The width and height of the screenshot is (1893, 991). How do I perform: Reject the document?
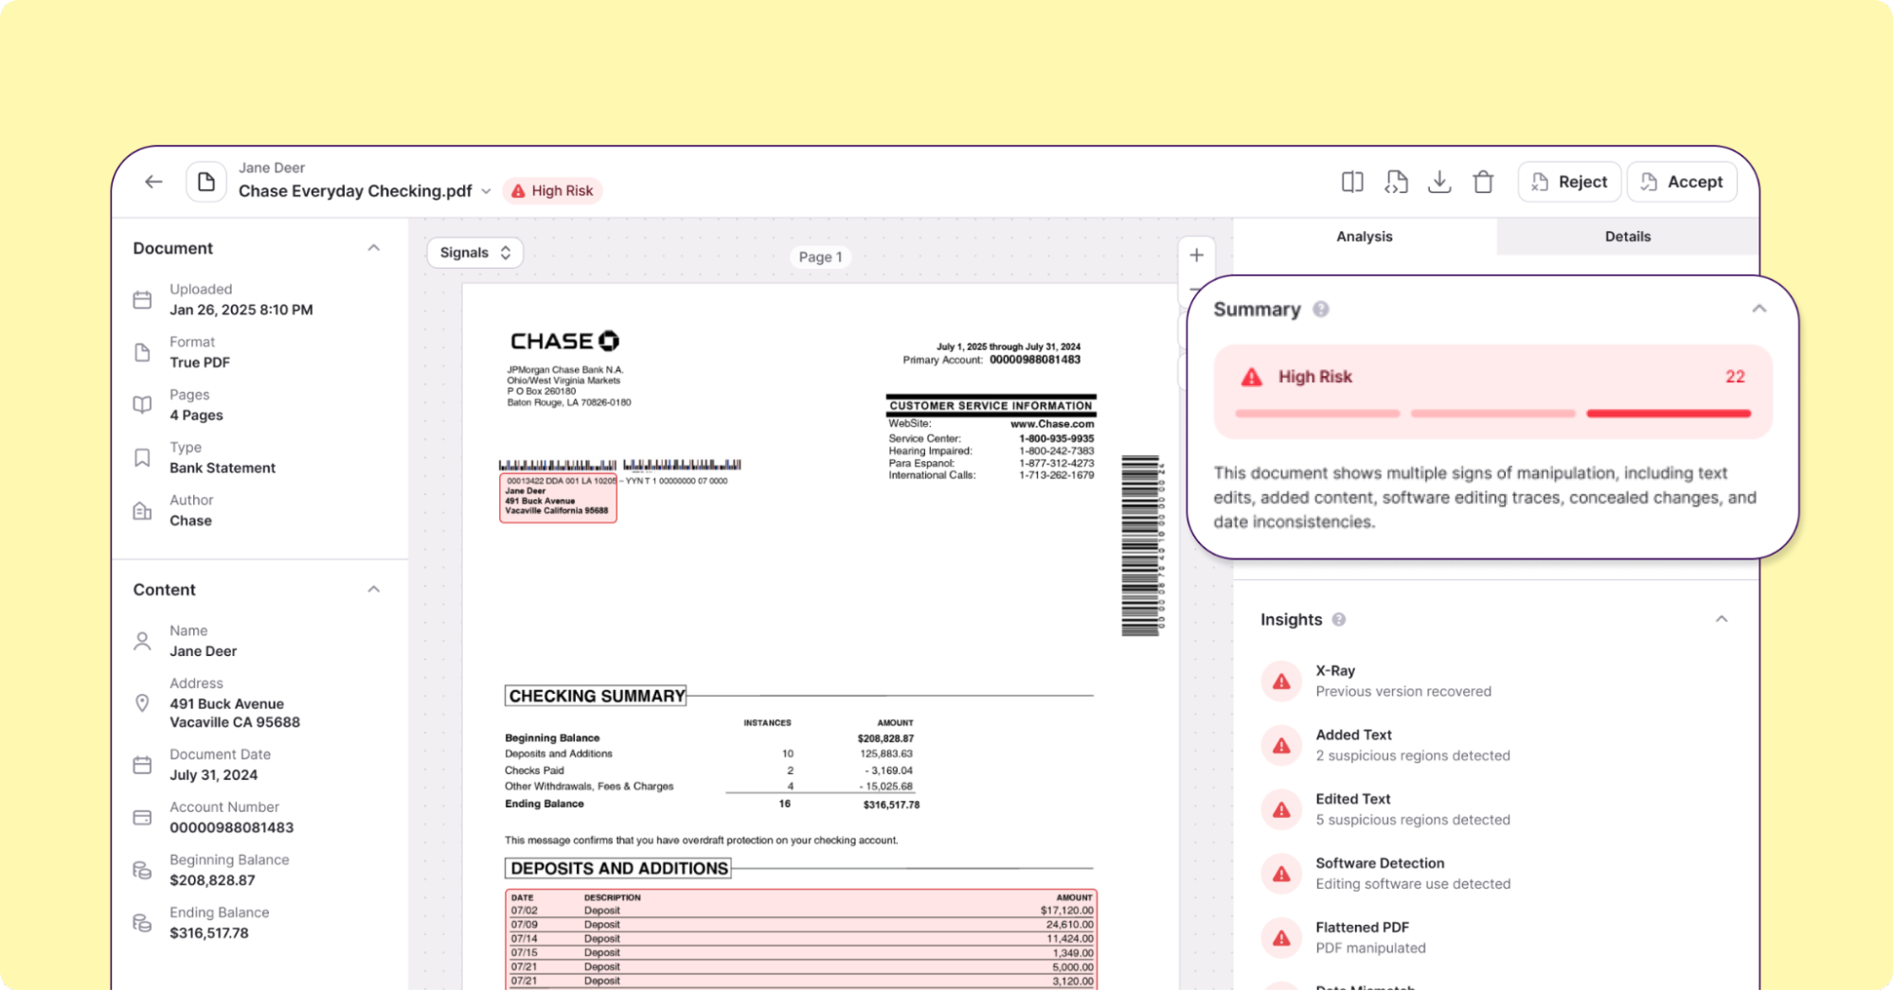tap(1569, 182)
